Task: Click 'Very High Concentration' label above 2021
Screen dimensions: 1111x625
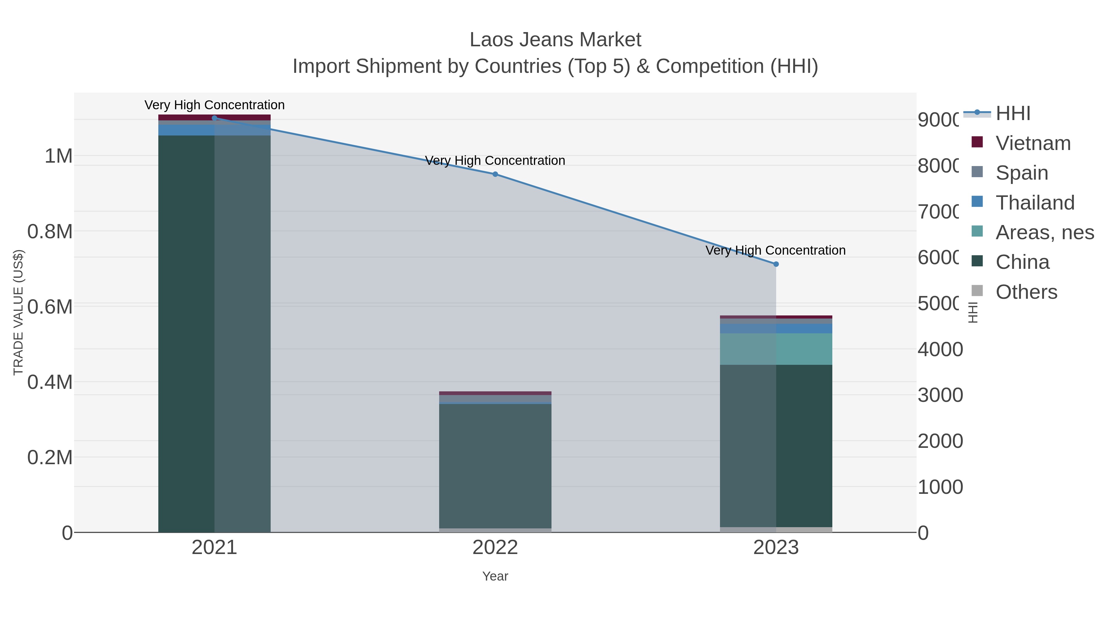Action: click(x=214, y=105)
